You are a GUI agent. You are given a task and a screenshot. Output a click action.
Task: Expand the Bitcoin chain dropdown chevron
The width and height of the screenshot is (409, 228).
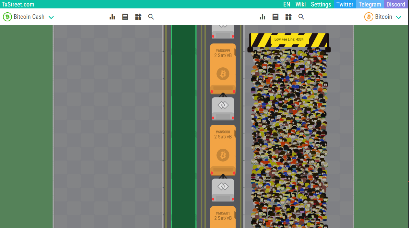coord(399,17)
